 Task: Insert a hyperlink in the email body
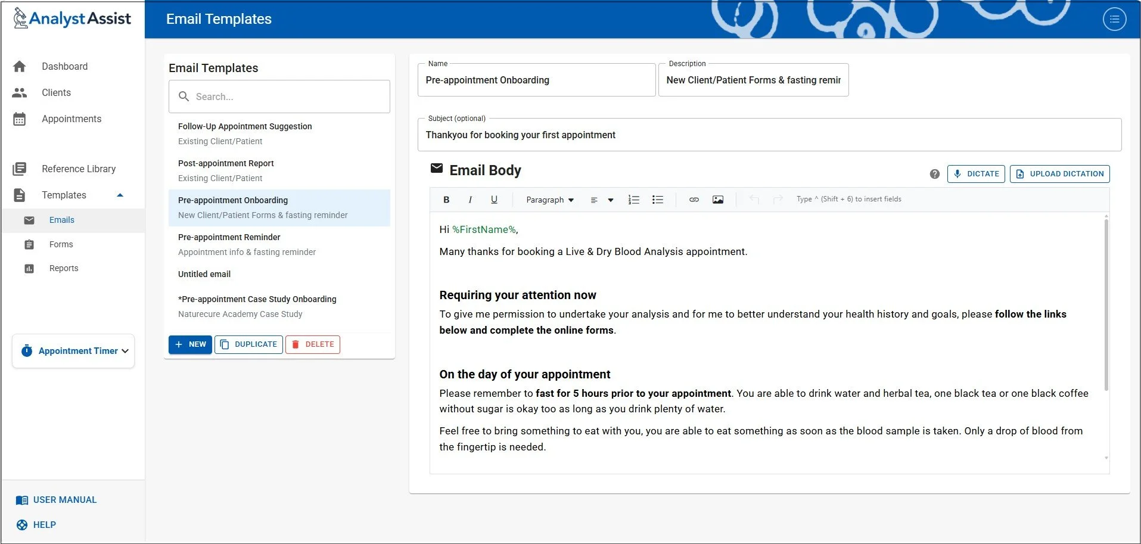click(694, 200)
